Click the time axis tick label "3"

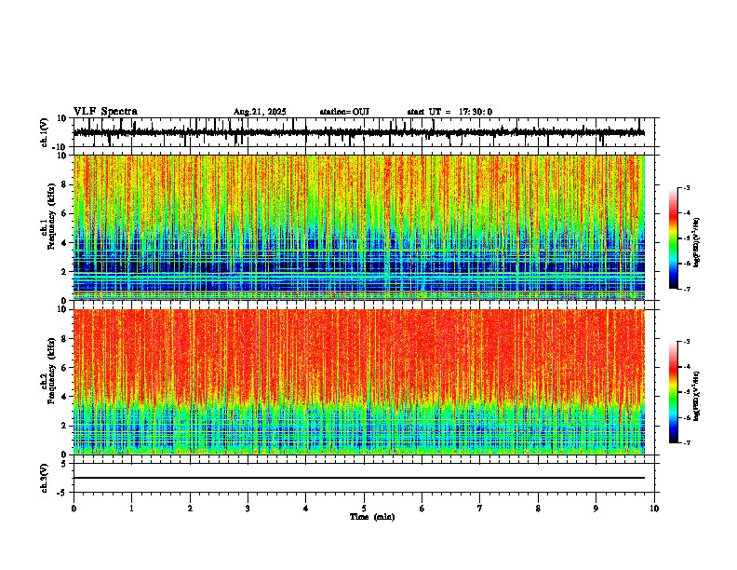click(x=248, y=509)
